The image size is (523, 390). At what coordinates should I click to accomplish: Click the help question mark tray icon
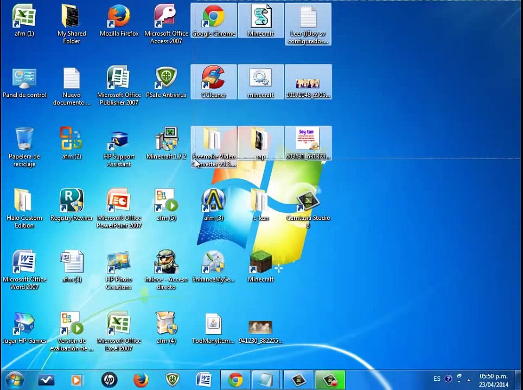point(448,379)
